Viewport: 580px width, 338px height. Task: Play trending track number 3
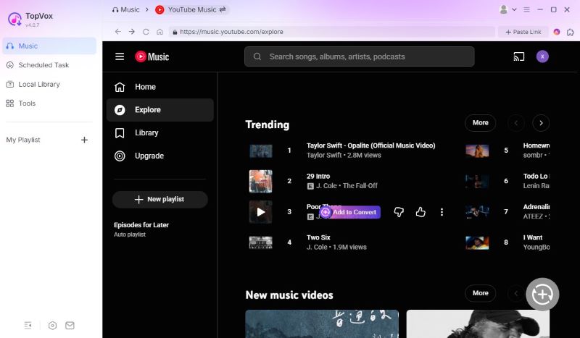(x=261, y=212)
